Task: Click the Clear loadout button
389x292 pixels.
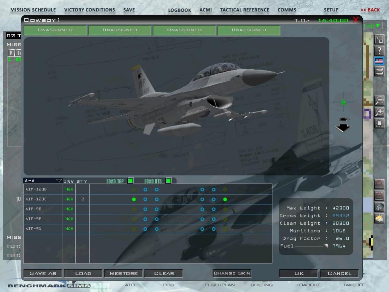Action: point(164,273)
